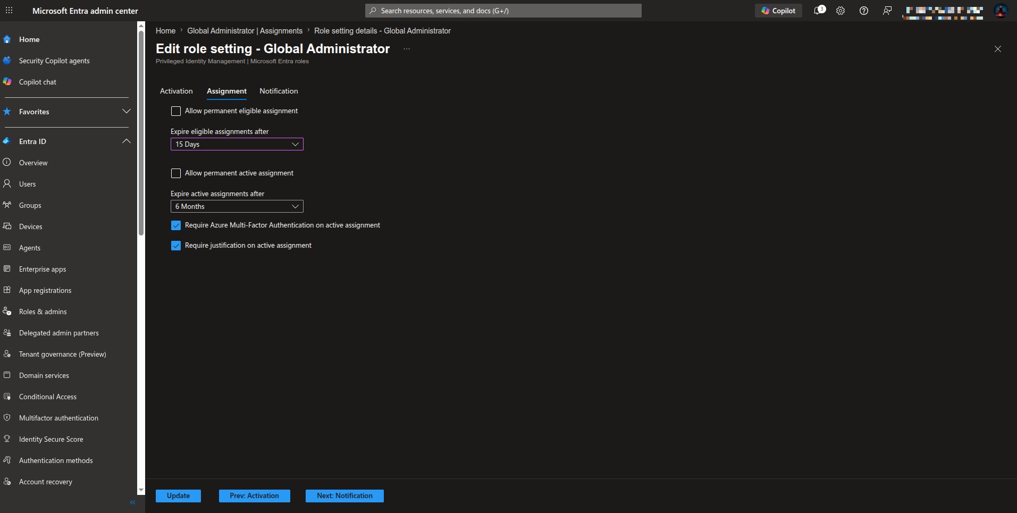Uncheck Require justification on active assignment
Screen dimensions: 1017x513
point(176,246)
